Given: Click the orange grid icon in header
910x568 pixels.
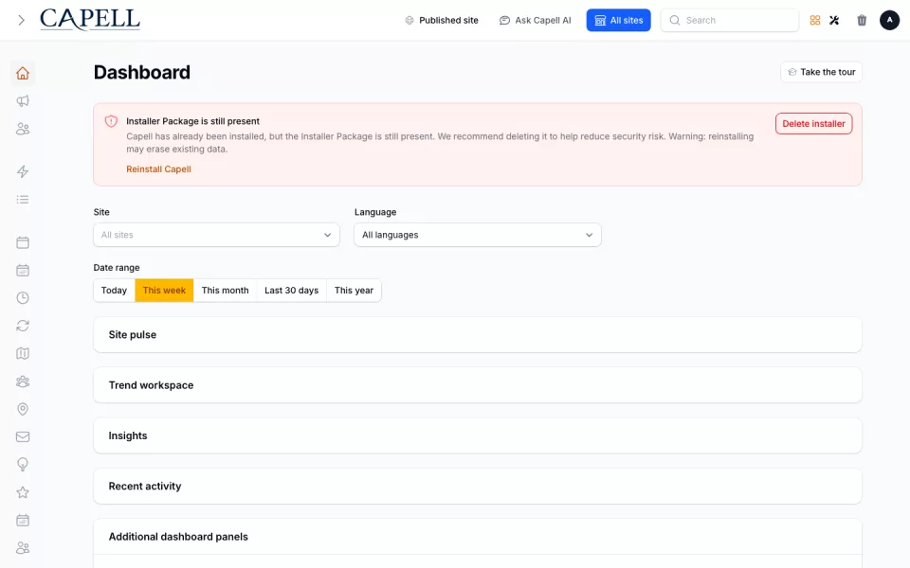Looking at the screenshot, I should tap(815, 20).
